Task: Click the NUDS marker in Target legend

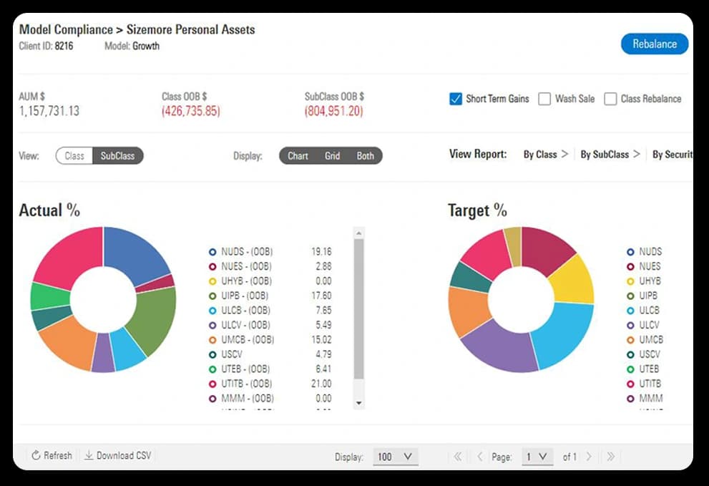Action: point(630,252)
